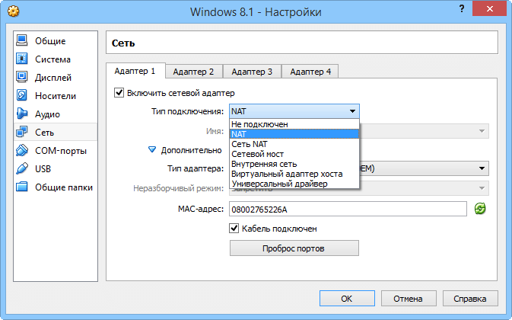
Task: Open the Общие папки category label
Action: [64, 187]
